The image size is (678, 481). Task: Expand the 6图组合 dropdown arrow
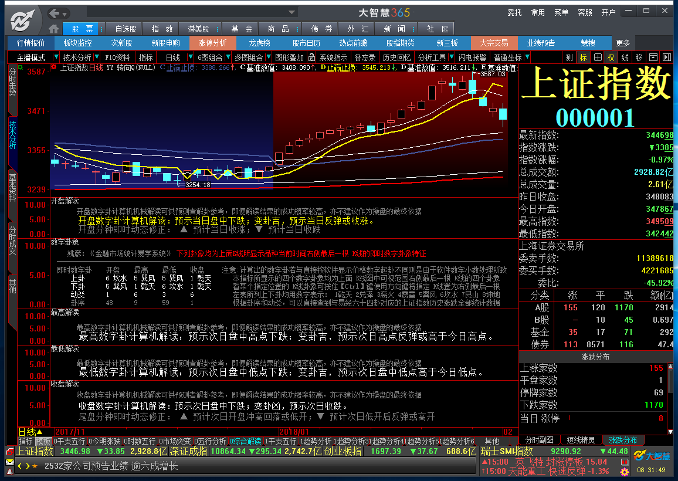click(x=228, y=57)
